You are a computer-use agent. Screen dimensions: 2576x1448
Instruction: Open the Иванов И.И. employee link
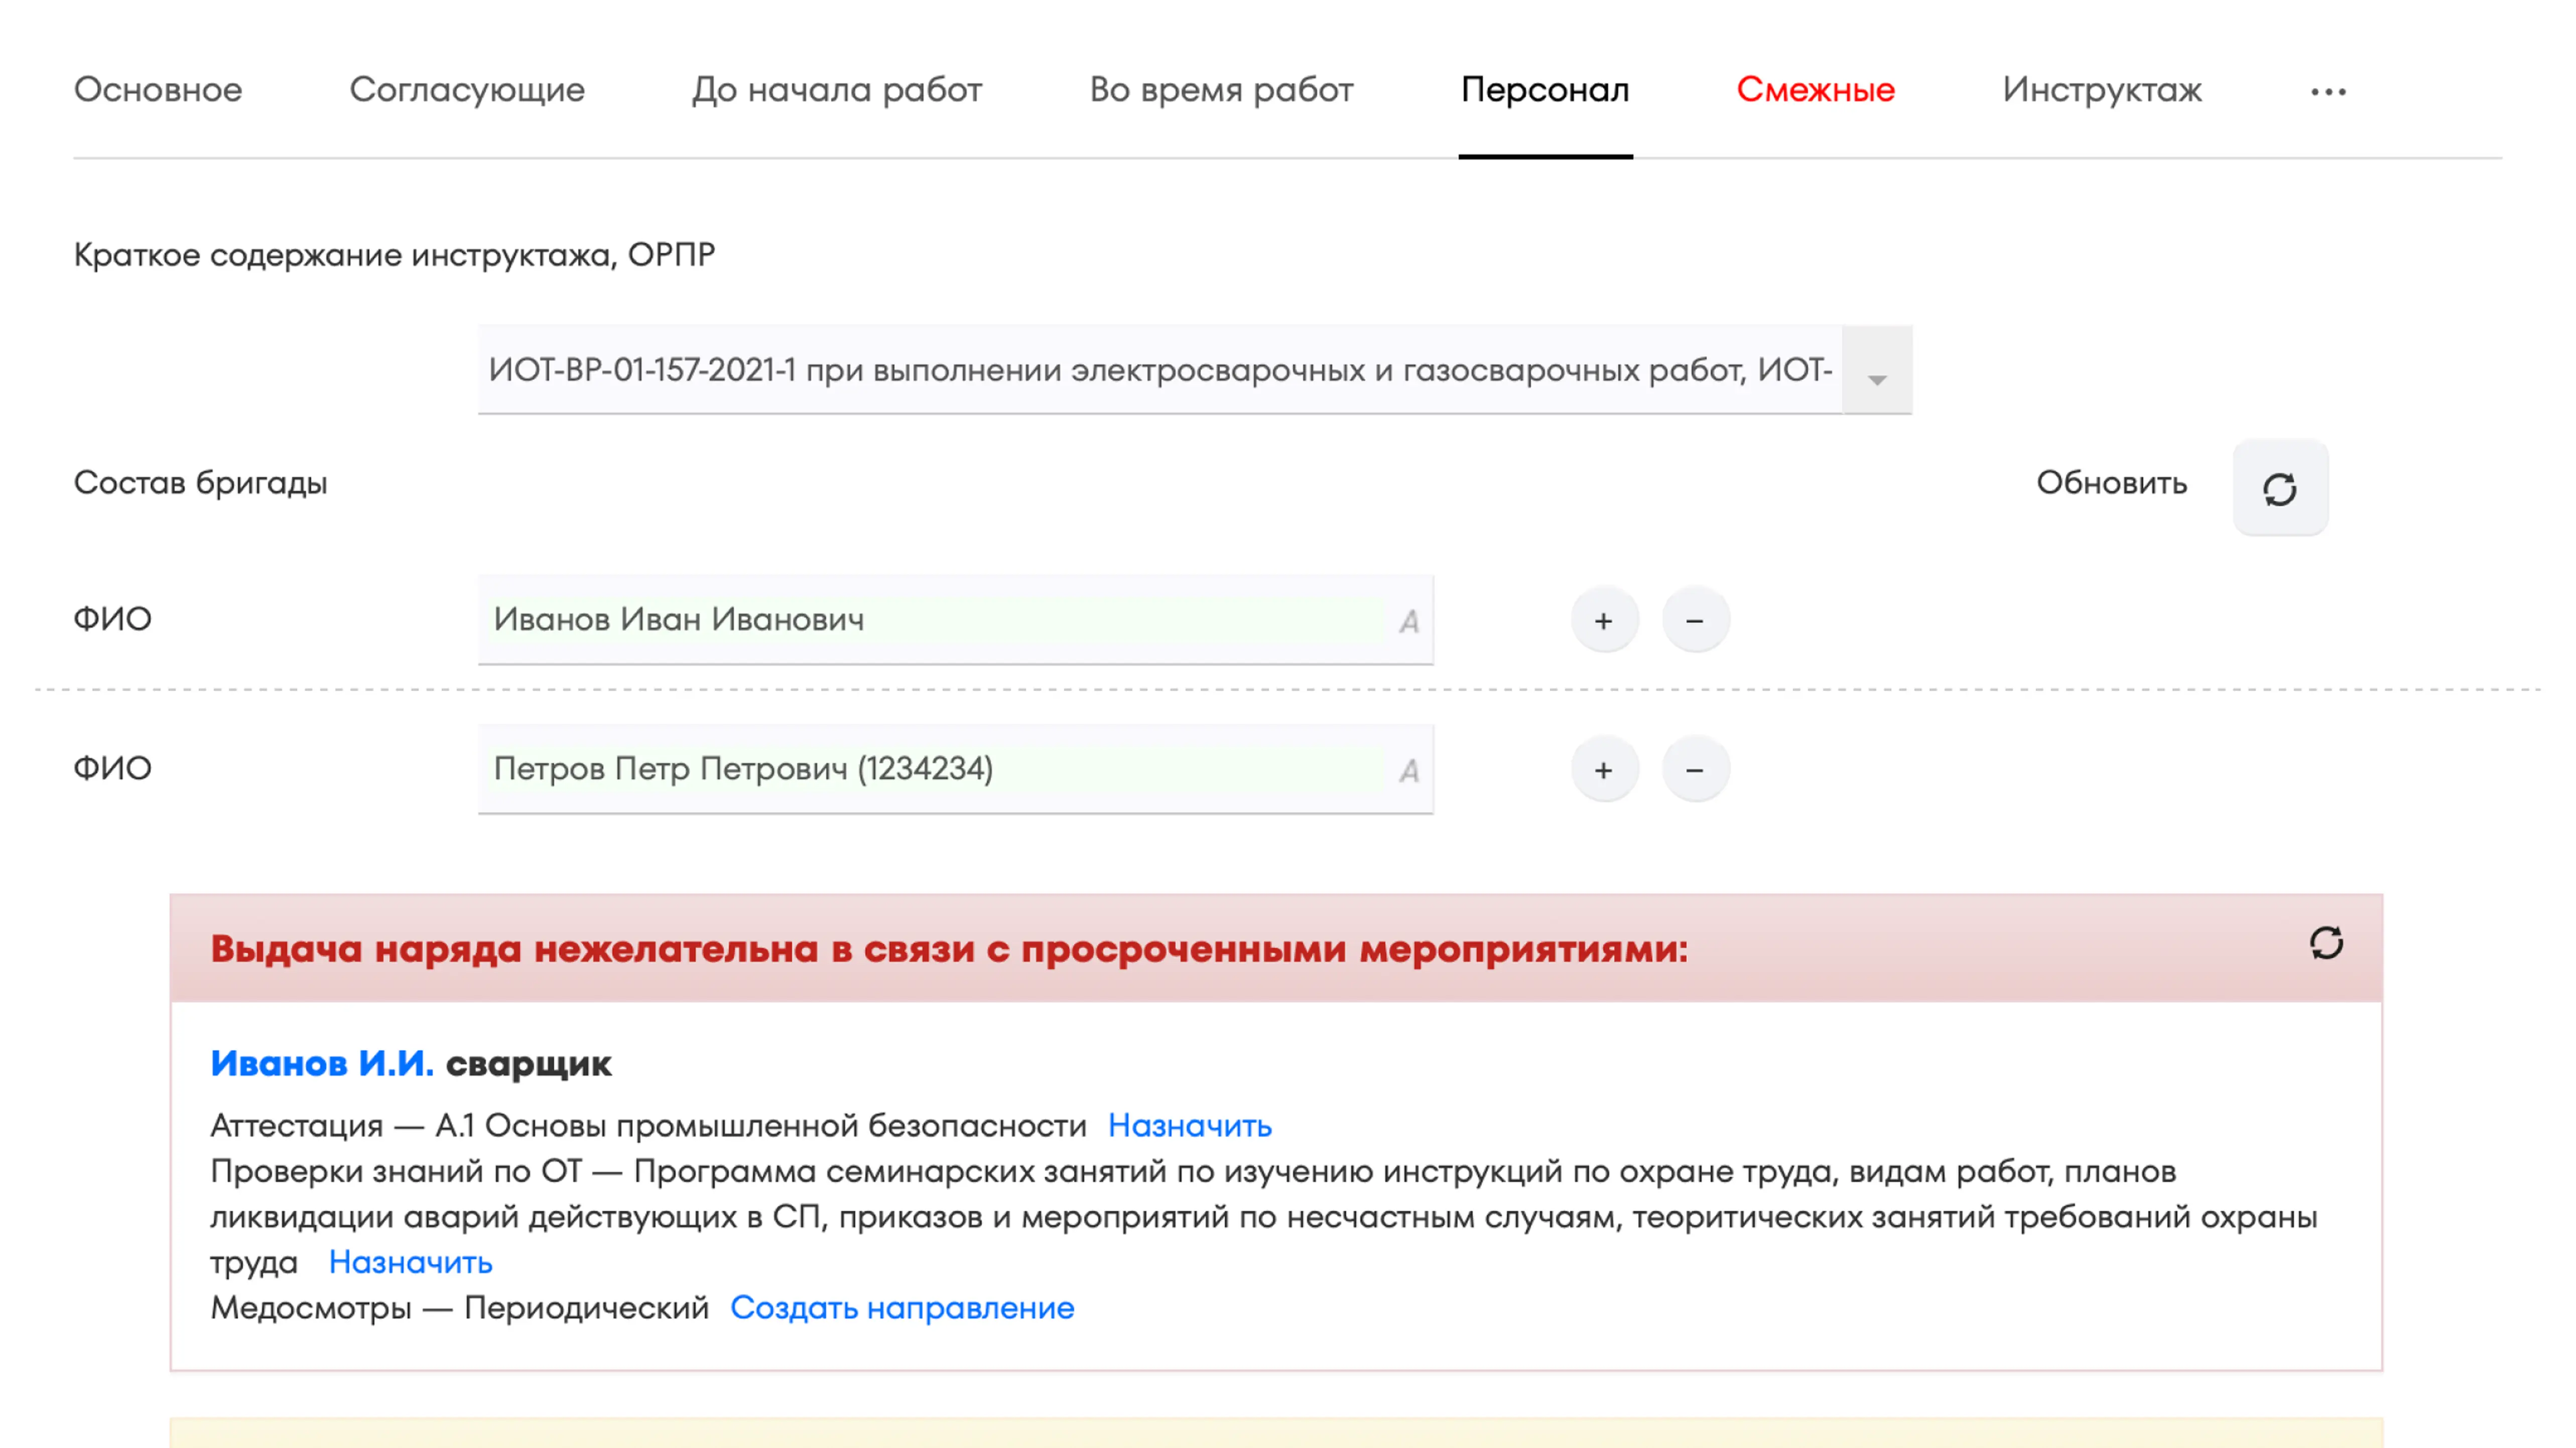tap(322, 1063)
